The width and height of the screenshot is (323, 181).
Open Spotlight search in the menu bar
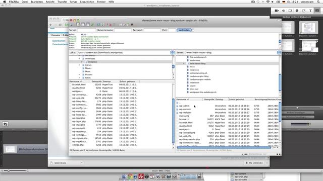pyautogui.click(x=318, y=2)
